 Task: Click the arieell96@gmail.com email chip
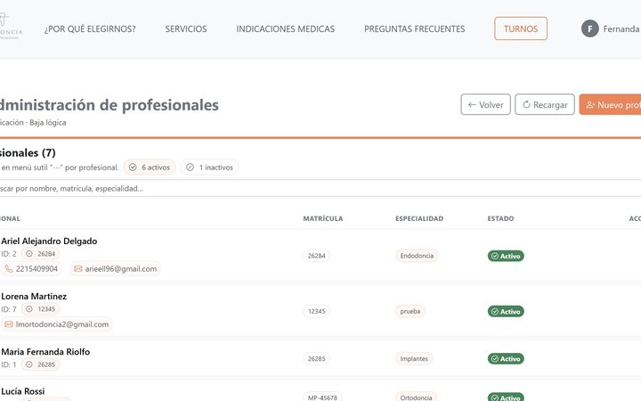[115, 268]
